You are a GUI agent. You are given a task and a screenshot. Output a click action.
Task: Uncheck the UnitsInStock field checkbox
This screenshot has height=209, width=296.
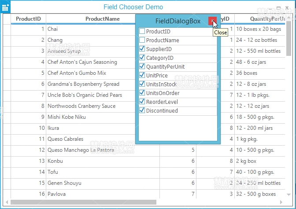coord(142,84)
